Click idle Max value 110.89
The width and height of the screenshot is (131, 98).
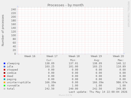click(x=121, y=67)
